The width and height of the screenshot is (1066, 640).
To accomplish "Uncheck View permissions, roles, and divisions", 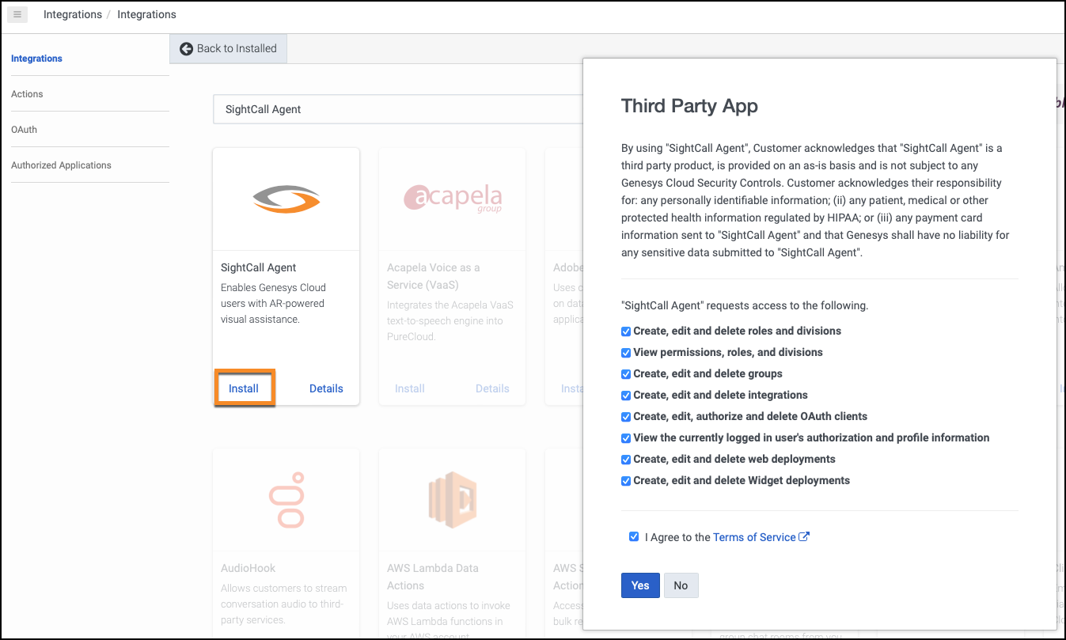I will (x=626, y=353).
